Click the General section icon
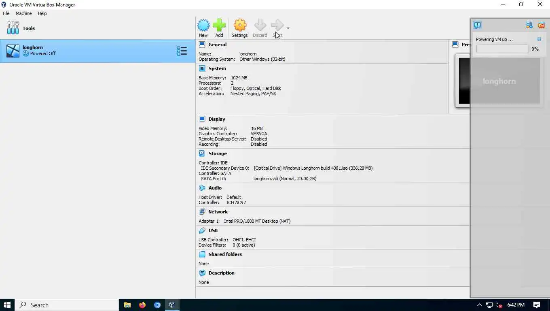 click(202, 45)
